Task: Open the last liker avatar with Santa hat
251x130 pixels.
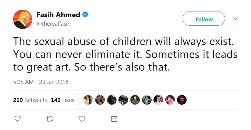Action: 182,100
